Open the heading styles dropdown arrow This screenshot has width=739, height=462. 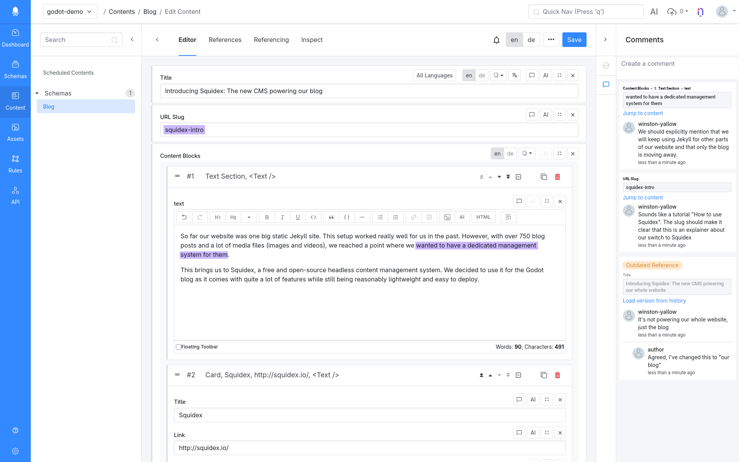tap(249, 217)
